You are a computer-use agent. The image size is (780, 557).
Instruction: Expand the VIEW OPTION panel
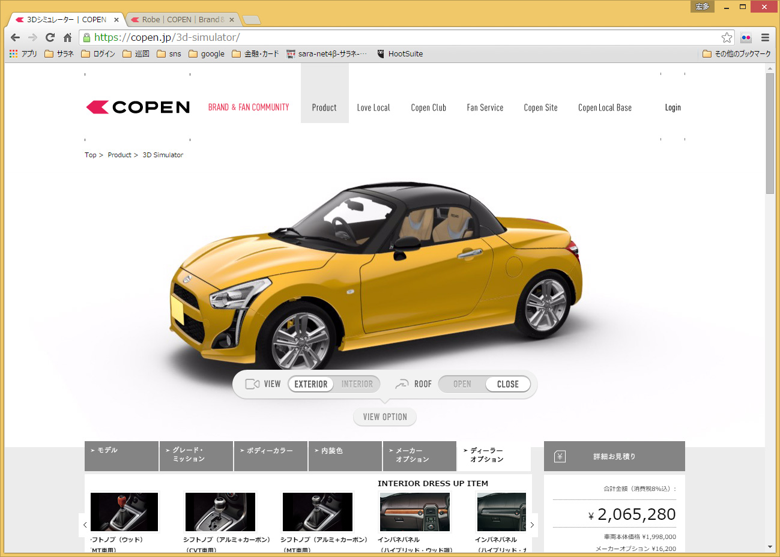(385, 417)
